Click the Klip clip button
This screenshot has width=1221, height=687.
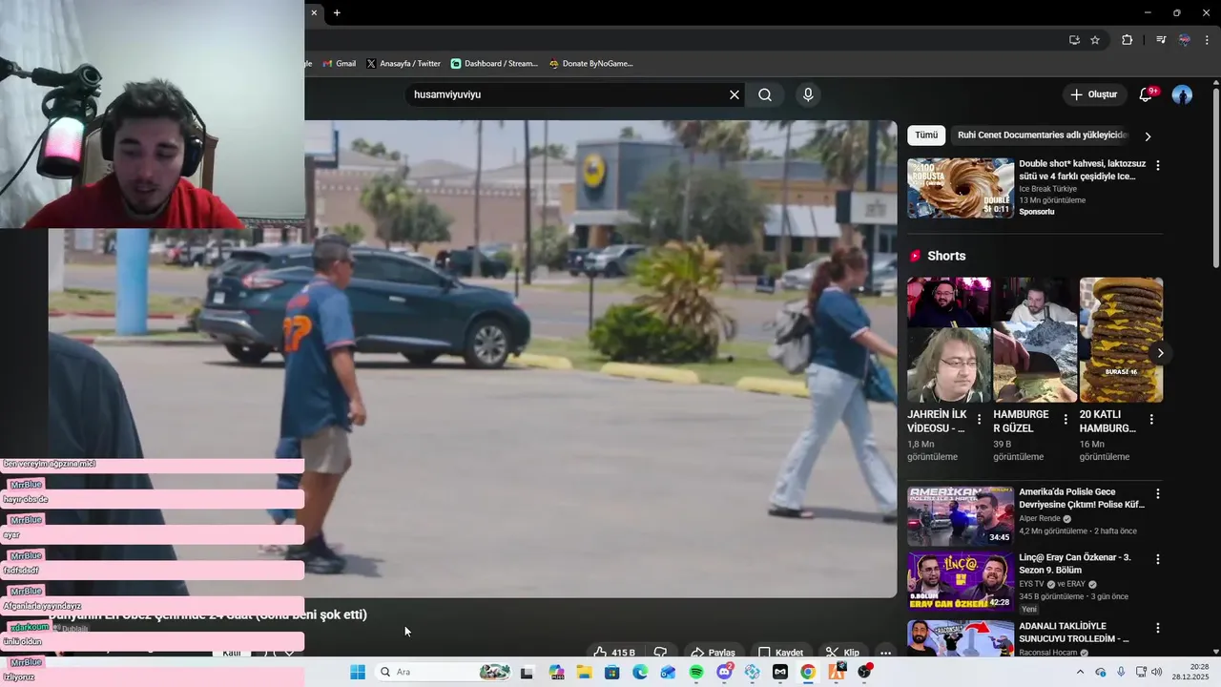pyautogui.click(x=842, y=653)
